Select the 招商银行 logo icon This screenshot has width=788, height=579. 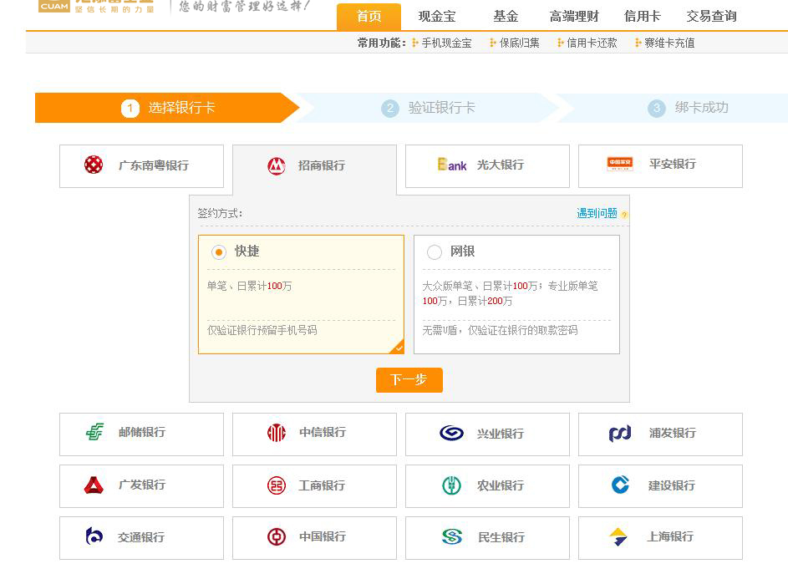pos(277,165)
